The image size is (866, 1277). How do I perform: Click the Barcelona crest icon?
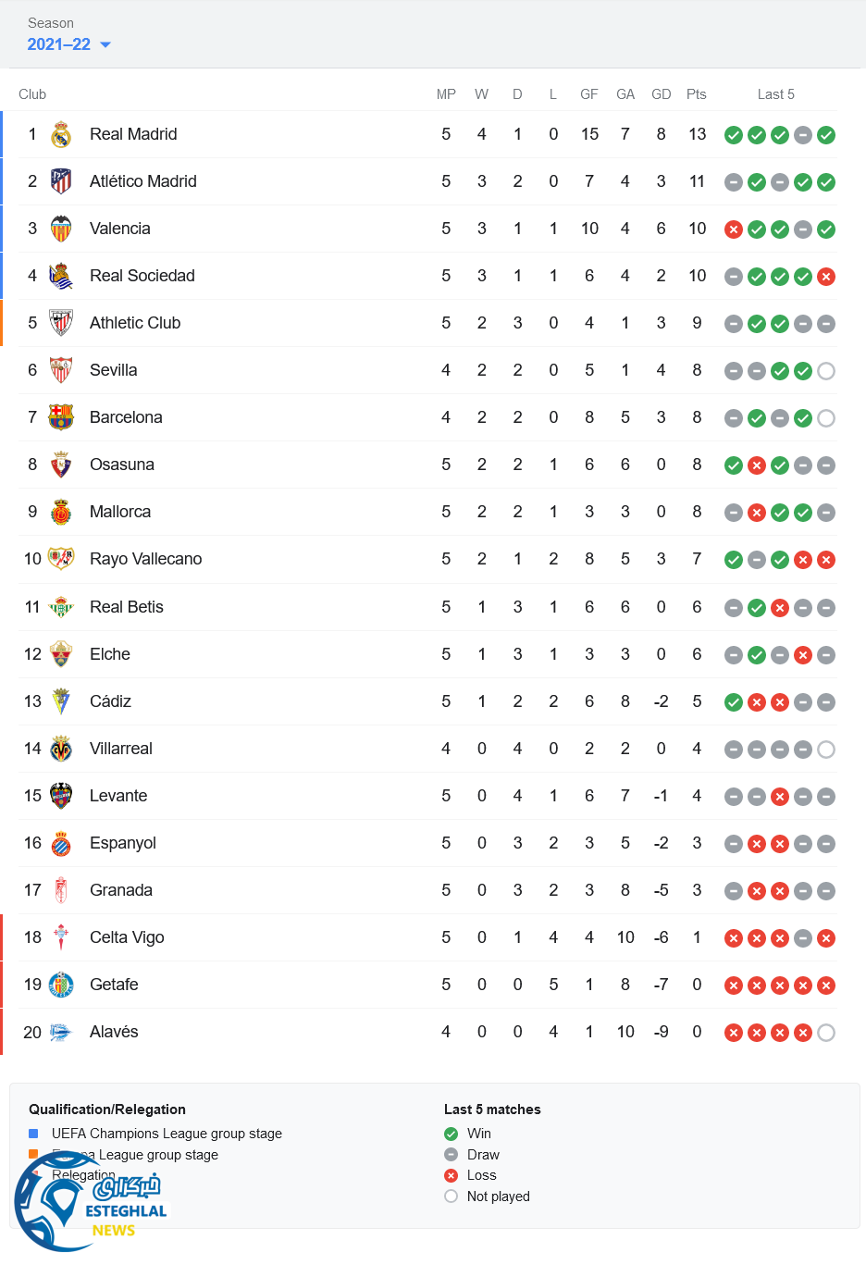pyautogui.click(x=61, y=417)
